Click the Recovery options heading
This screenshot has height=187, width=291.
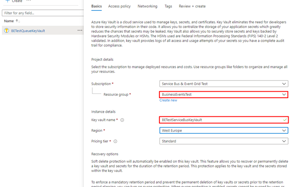click(x=104, y=154)
